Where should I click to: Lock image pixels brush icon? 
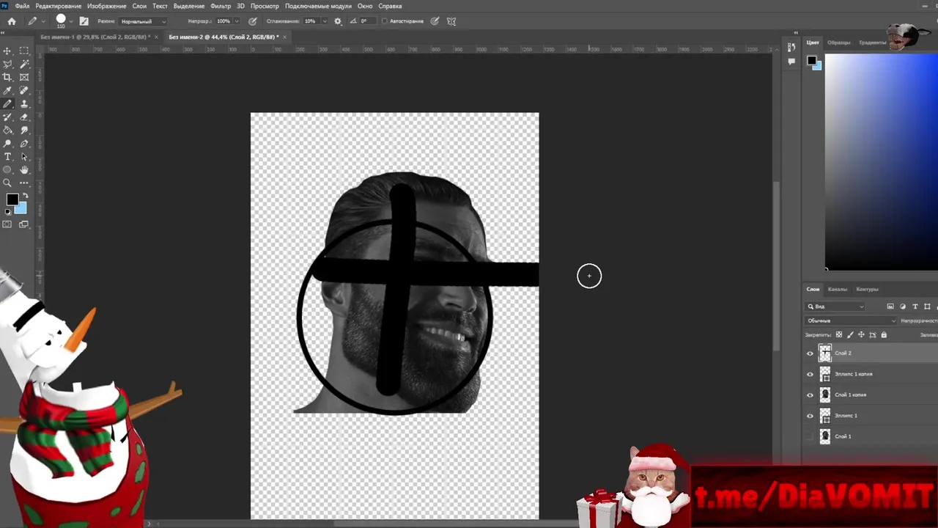(x=850, y=335)
